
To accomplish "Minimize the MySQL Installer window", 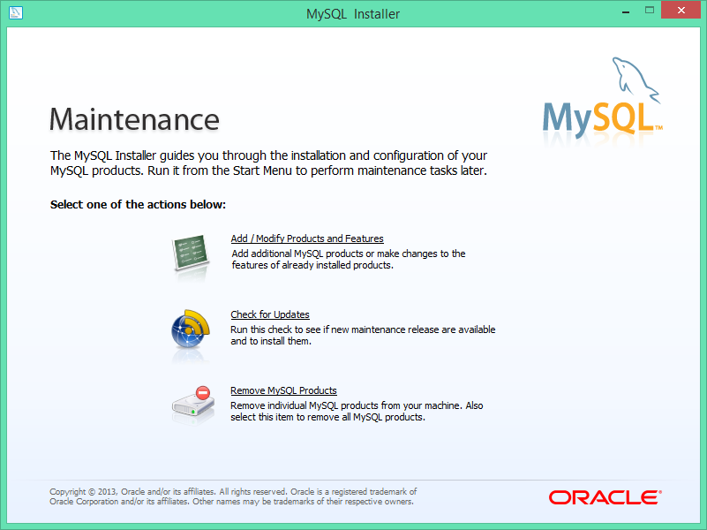I will (626, 11).
